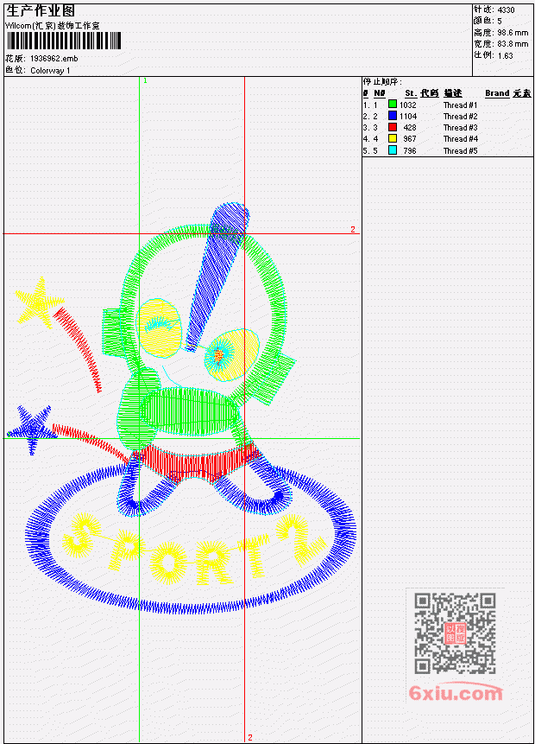Click stop sequence row number '5. 5'
535x744 pixels.
click(x=370, y=151)
